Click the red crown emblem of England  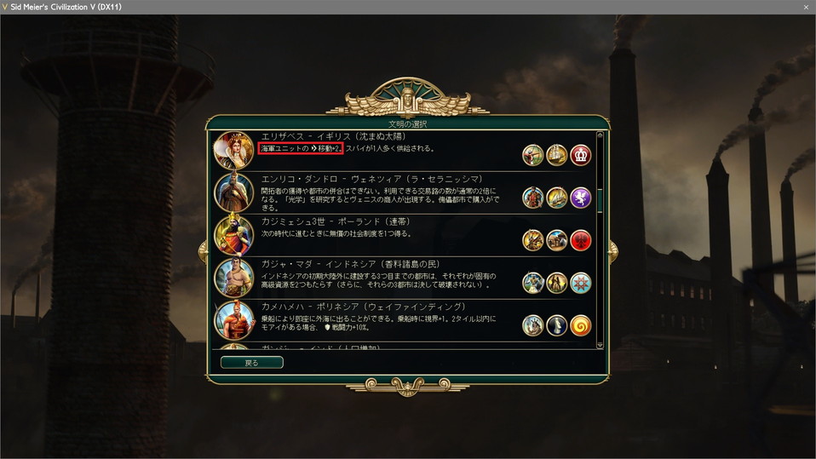(x=581, y=155)
